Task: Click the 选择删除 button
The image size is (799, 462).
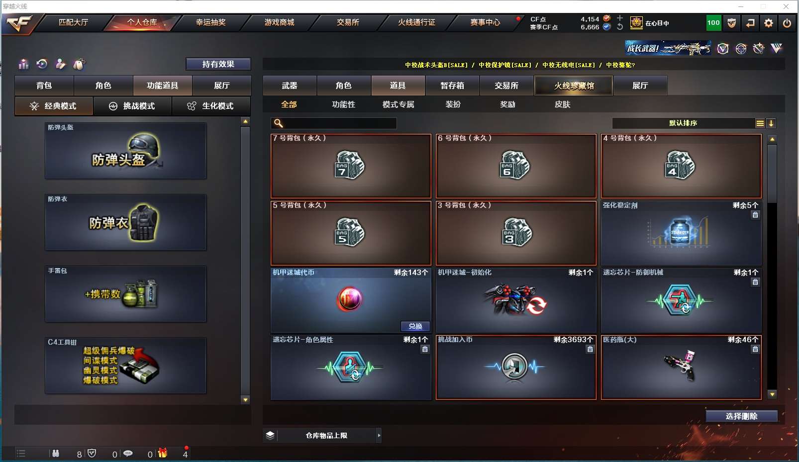Action: 742,416
